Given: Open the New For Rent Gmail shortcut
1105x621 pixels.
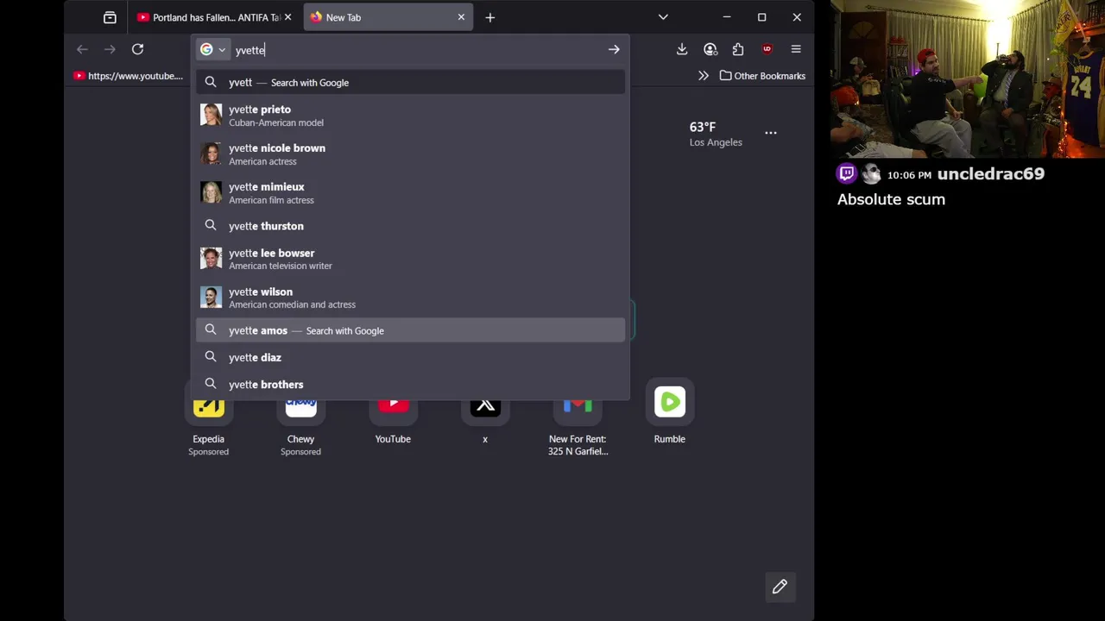Looking at the screenshot, I should pyautogui.click(x=578, y=418).
